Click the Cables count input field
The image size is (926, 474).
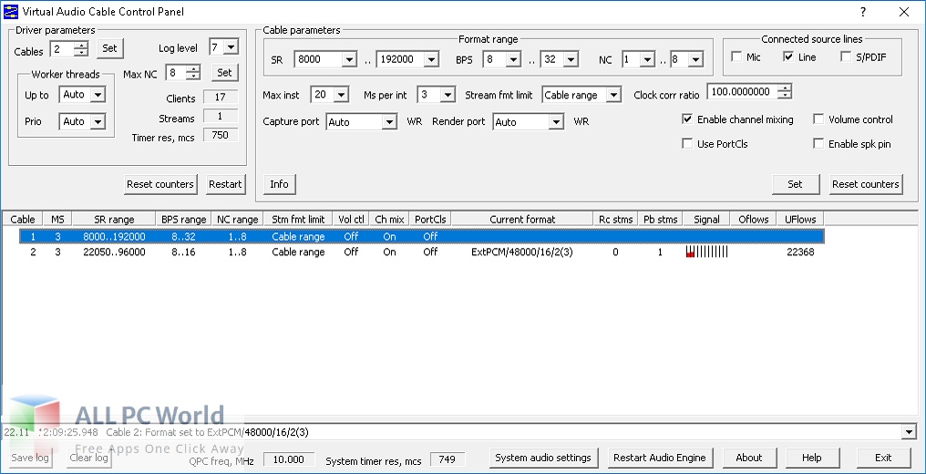click(63, 49)
